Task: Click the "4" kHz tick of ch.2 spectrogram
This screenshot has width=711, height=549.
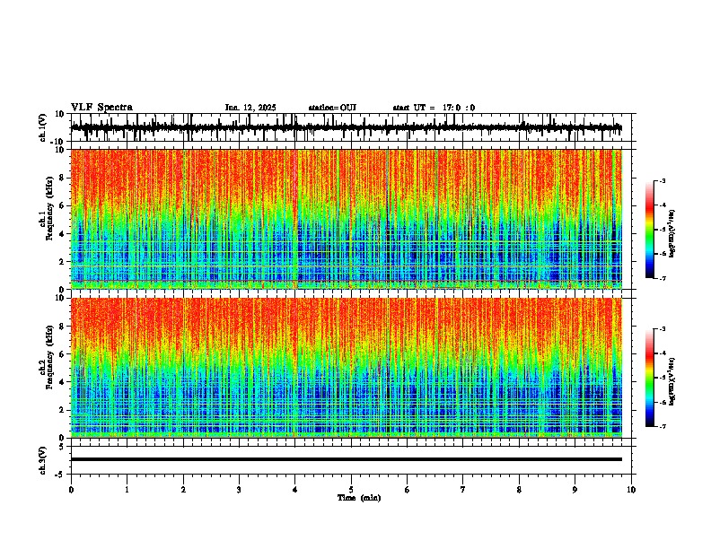Action: [62, 382]
